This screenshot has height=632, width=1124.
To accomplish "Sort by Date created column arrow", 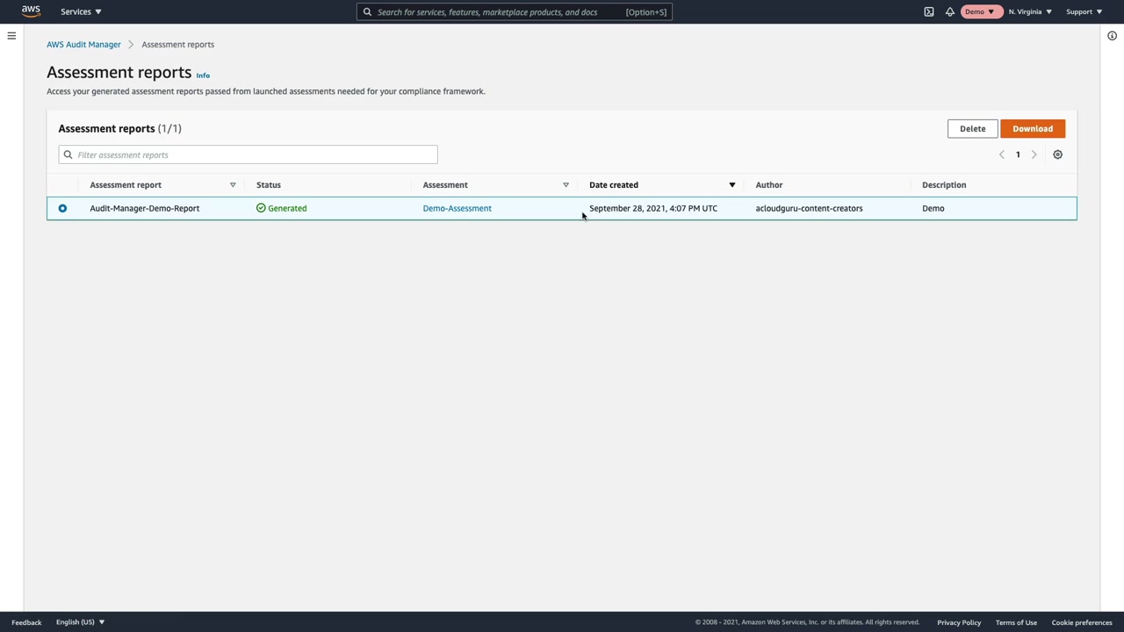I will coord(731,185).
